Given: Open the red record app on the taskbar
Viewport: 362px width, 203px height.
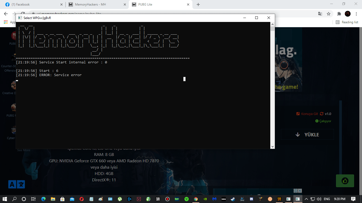Looking at the screenshot, I should [167, 199].
